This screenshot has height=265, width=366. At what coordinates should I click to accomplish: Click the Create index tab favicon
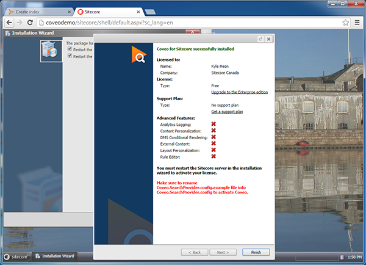pos(11,12)
